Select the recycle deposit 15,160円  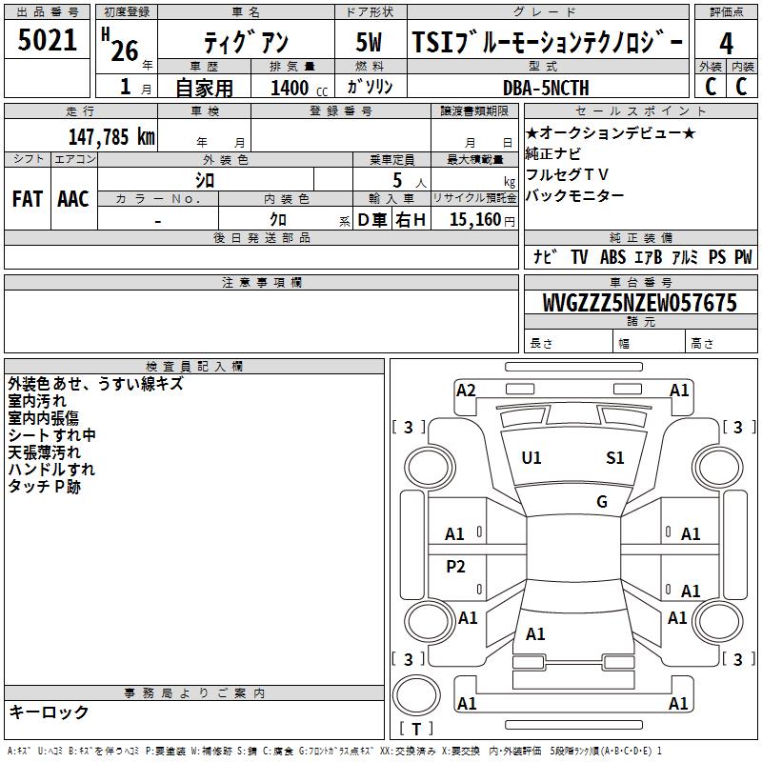click(x=482, y=220)
